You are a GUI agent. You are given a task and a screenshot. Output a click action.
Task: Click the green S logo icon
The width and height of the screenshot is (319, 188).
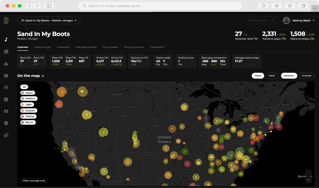6,20
